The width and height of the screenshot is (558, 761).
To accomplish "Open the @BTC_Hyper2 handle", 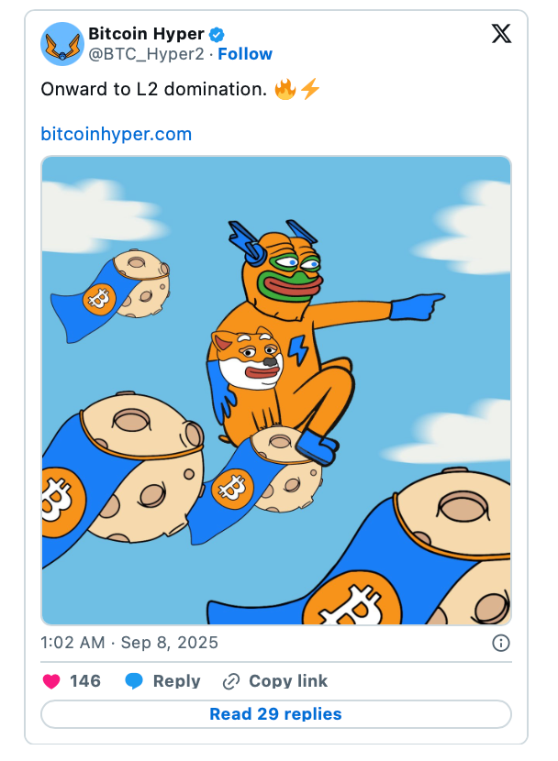I will [147, 54].
